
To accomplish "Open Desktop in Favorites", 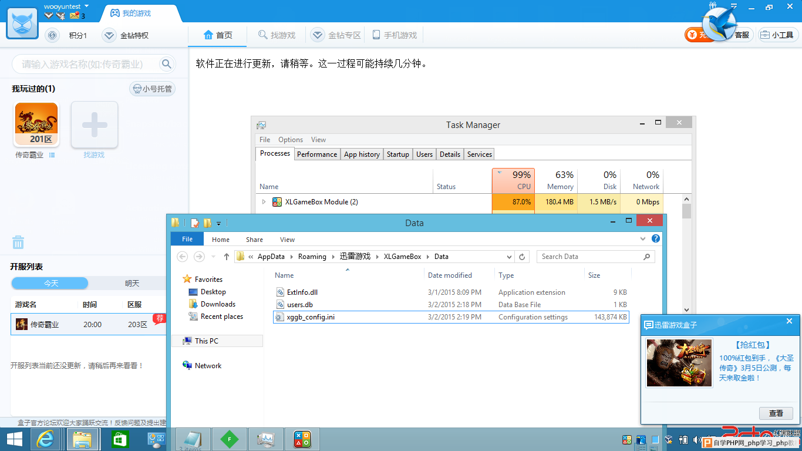I will (207, 292).
